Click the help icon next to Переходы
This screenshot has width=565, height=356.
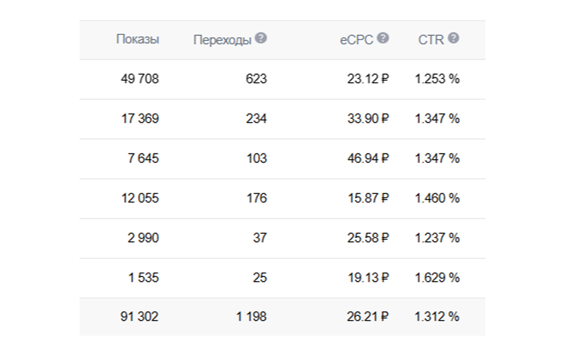260,38
